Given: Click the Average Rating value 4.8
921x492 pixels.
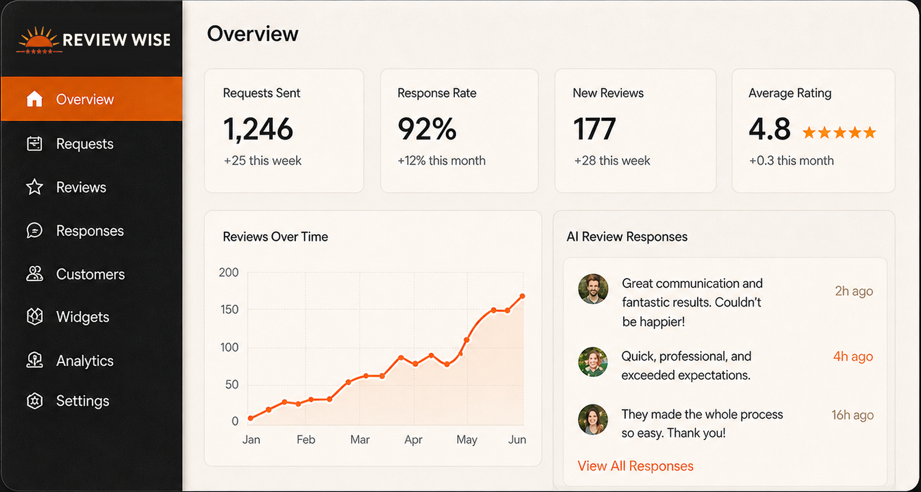Looking at the screenshot, I should [770, 129].
